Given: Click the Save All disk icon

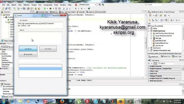Looking at the screenshot, I should coord(28,8).
